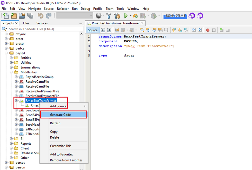Expand the ordstr project node
This screenshot has height=170, width=252.
[6, 43]
